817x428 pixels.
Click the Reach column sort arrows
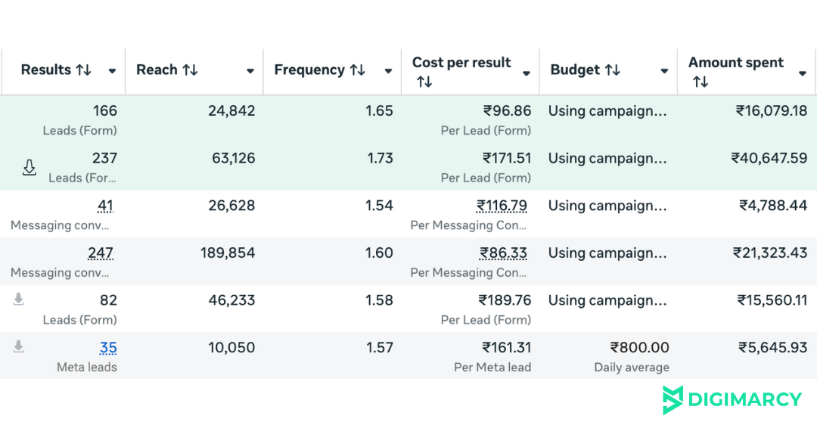(190, 70)
